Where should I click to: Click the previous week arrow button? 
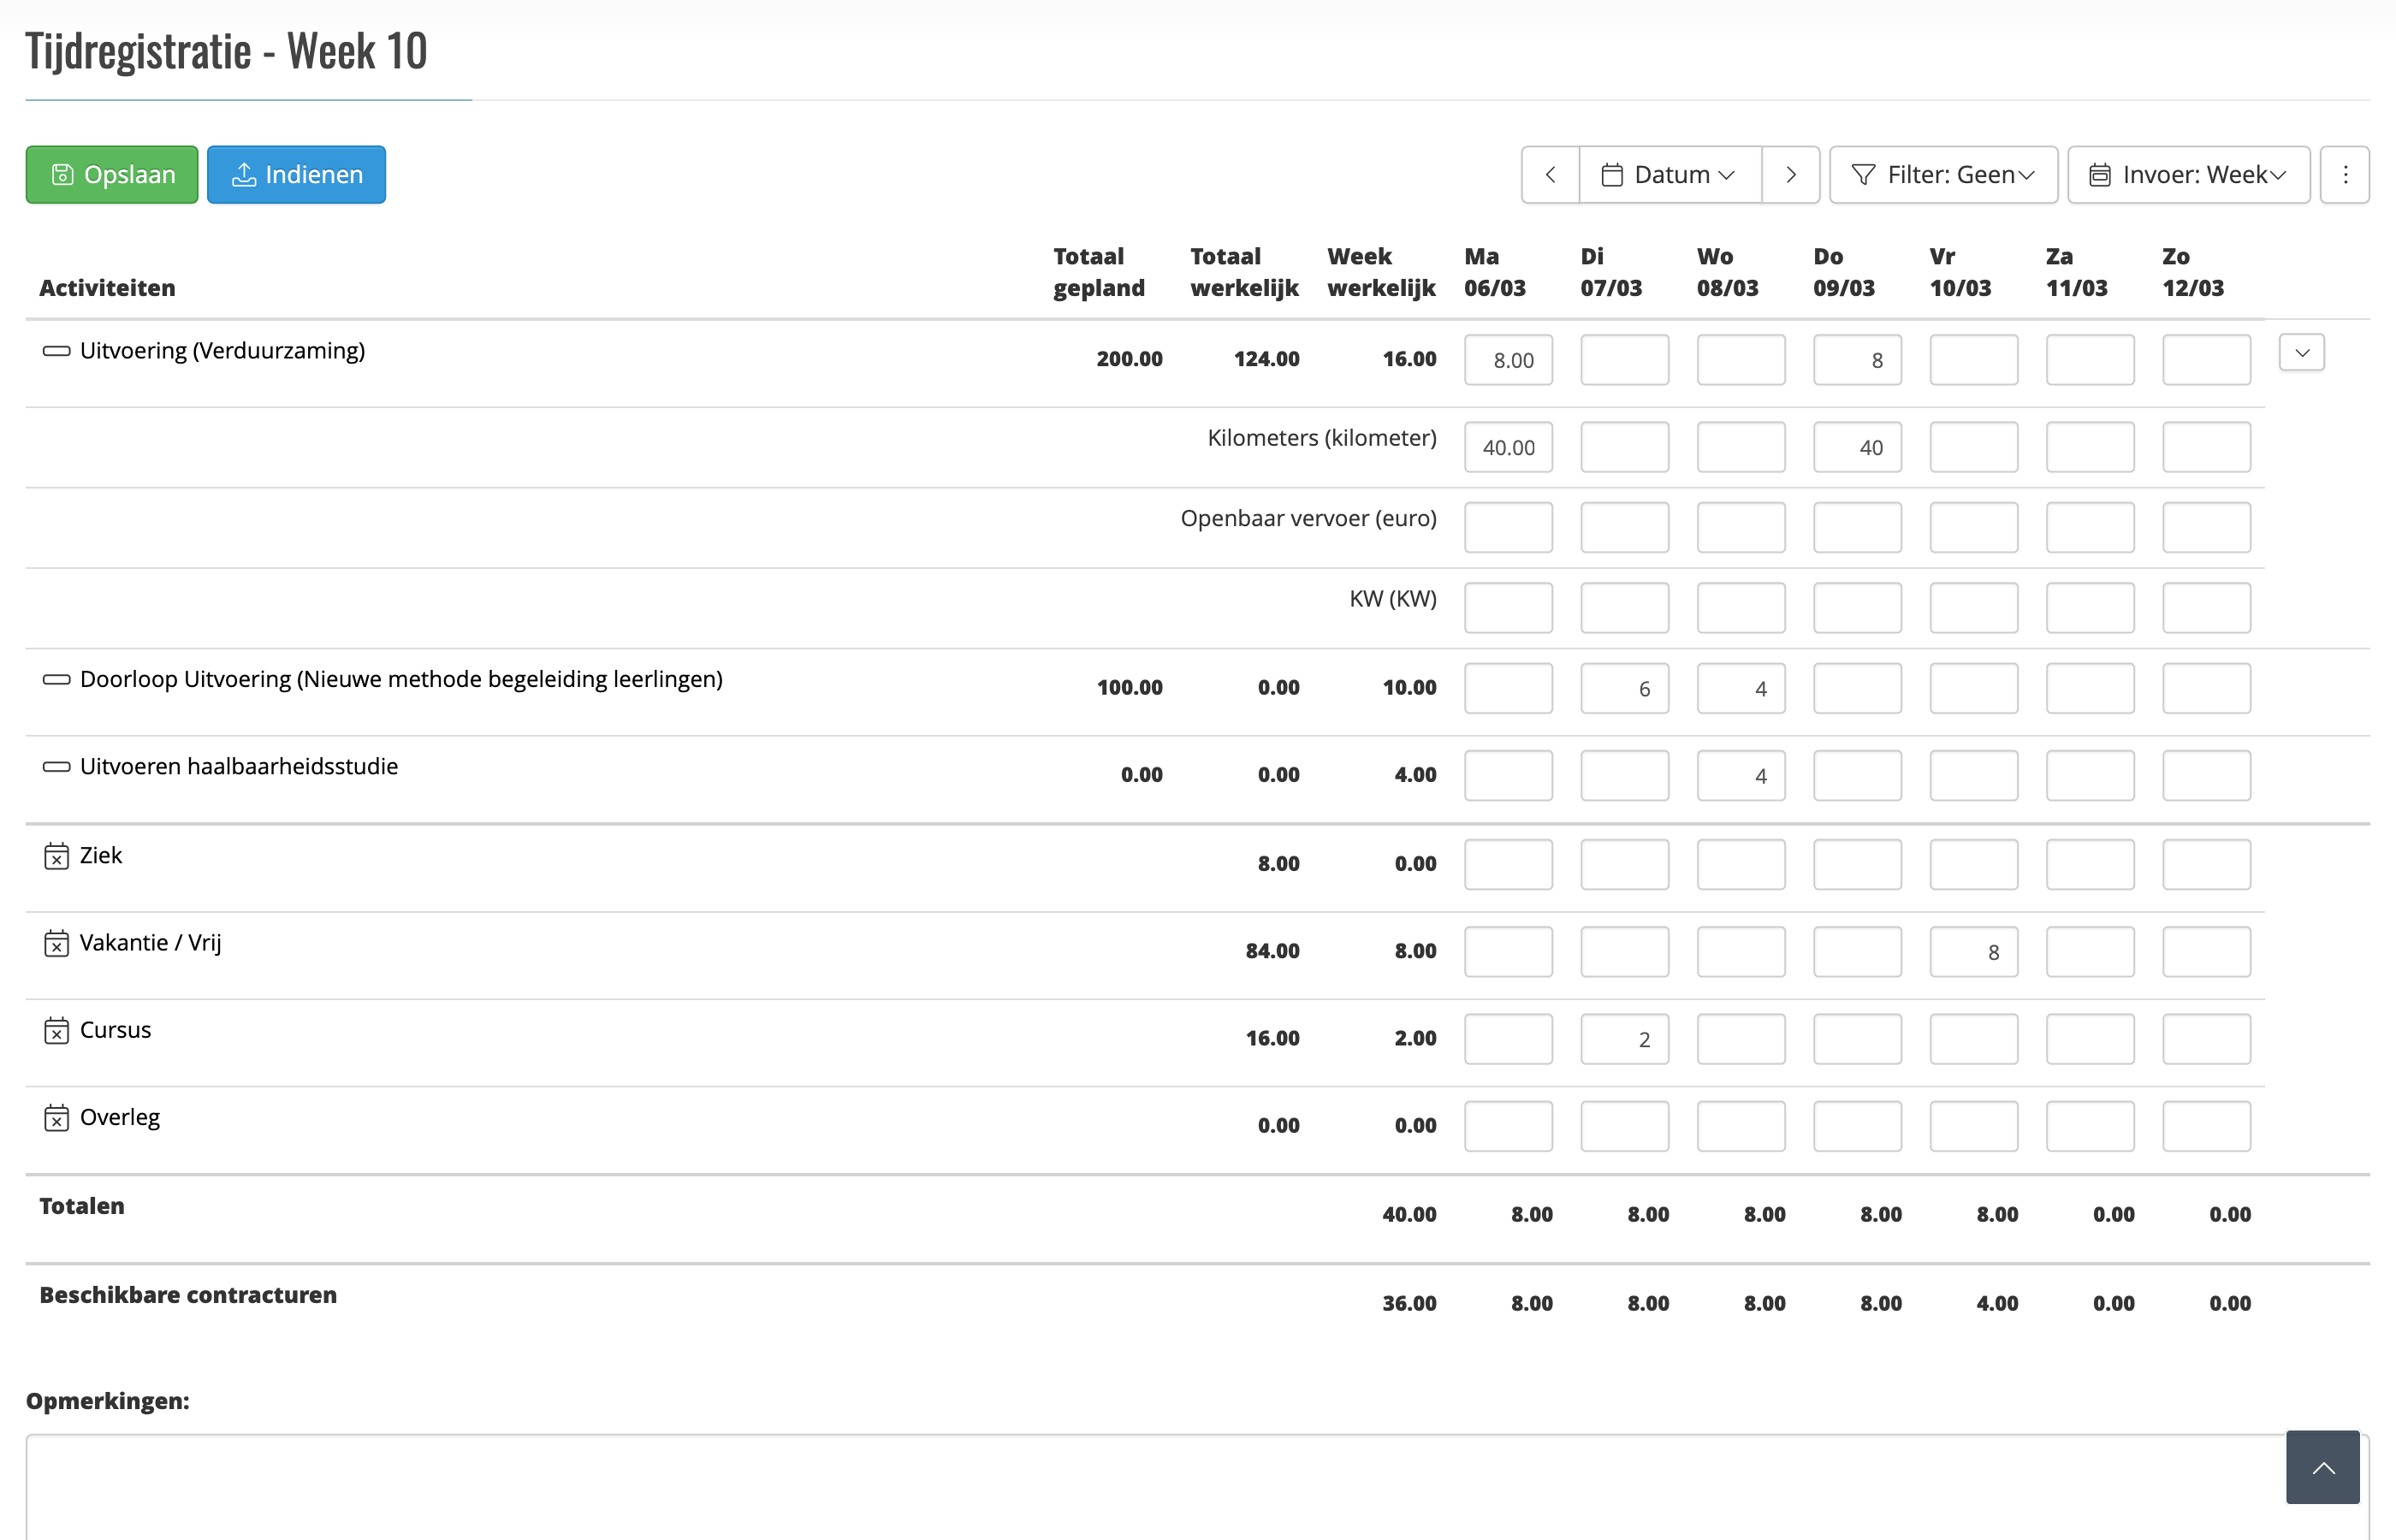pos(1550,175)
